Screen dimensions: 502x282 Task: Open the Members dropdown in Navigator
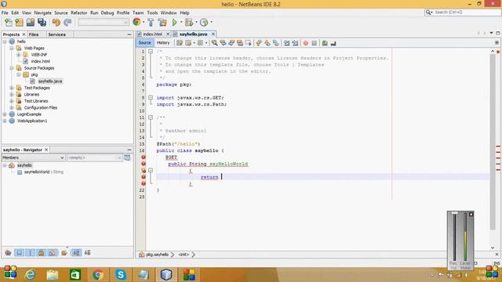[33, 157]
